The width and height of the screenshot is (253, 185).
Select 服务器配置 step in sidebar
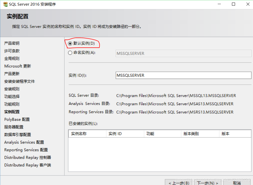pos(14,127)
